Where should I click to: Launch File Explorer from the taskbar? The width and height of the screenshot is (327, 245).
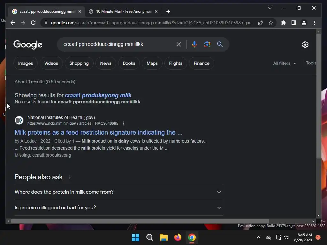[x=164, y=237]
